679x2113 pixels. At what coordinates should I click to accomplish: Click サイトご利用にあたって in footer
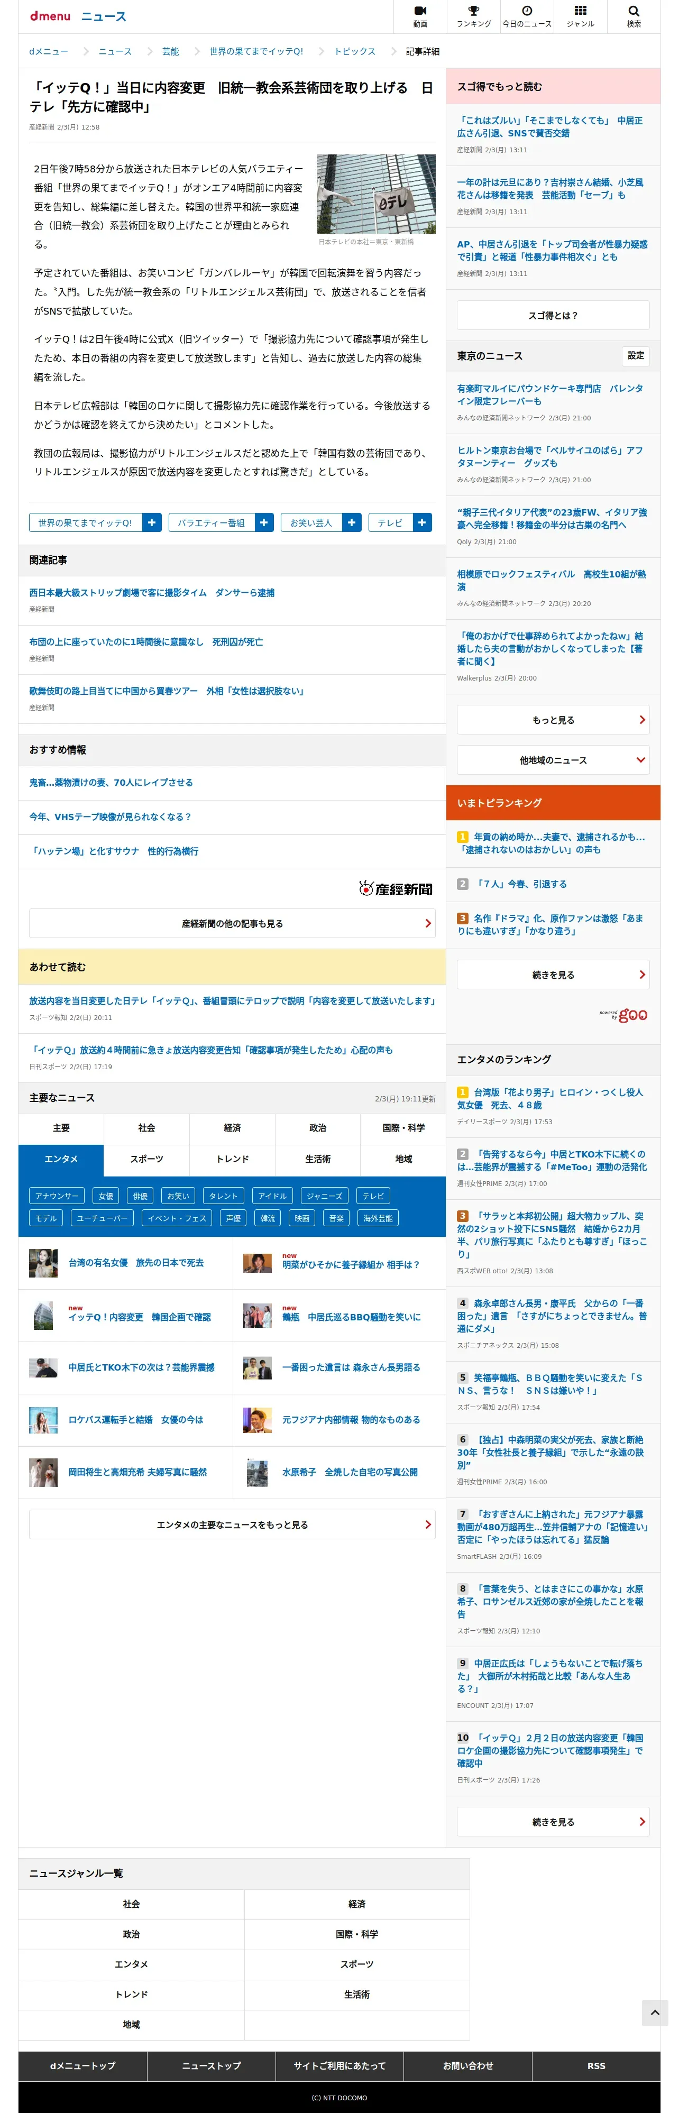click(339, 2065)
